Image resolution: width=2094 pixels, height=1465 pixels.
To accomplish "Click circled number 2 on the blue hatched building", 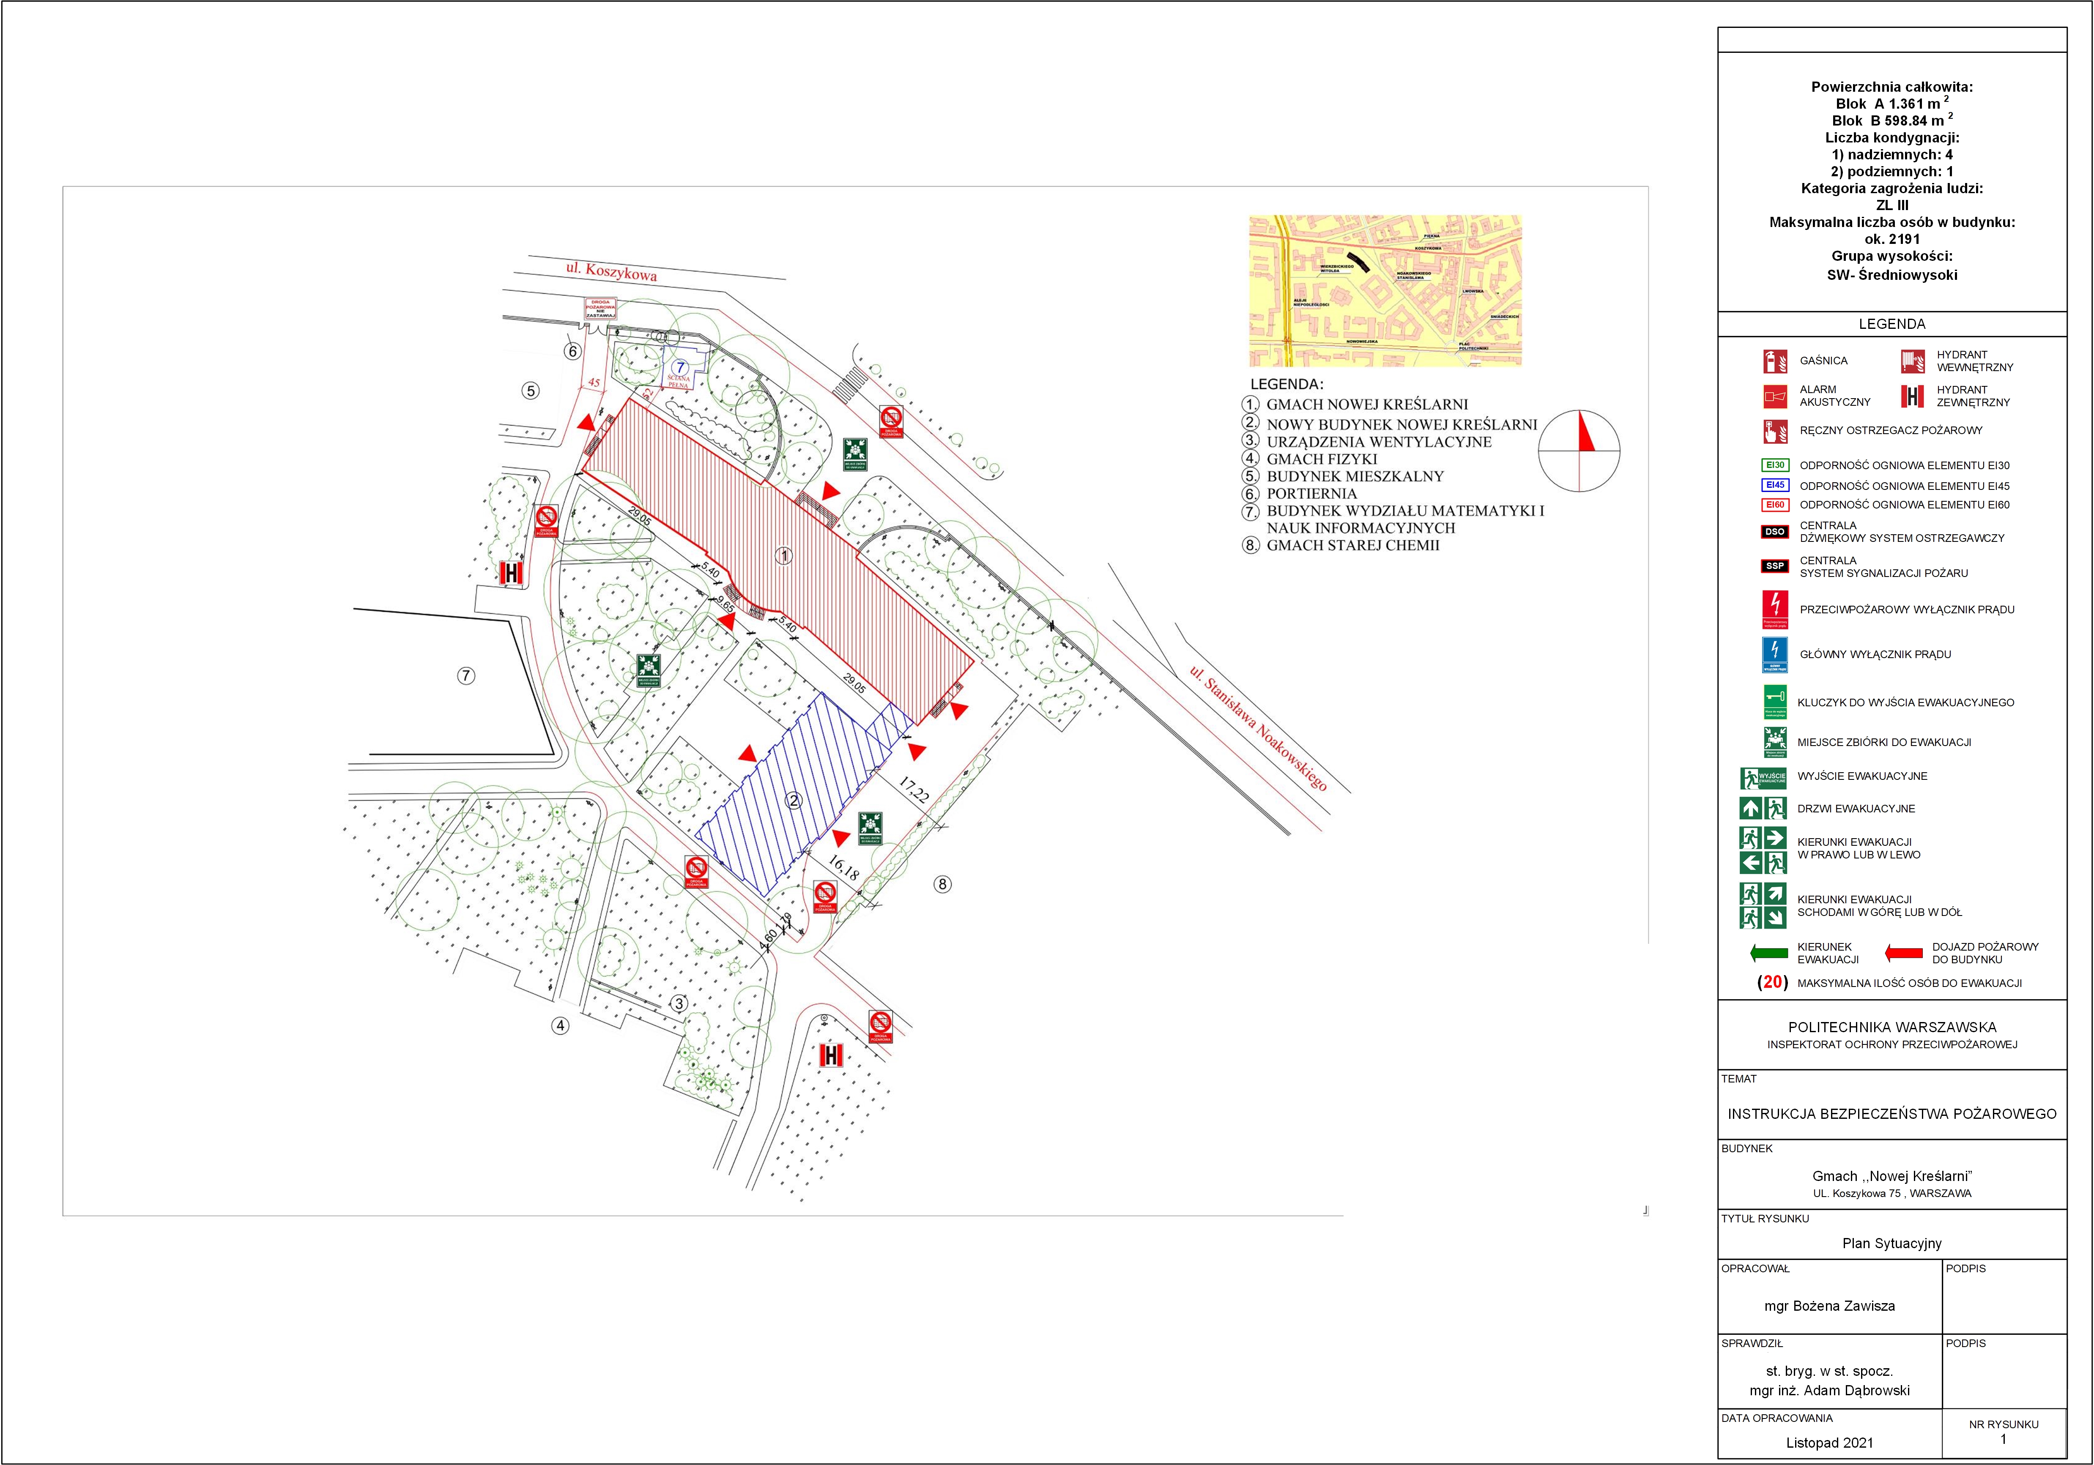I will click(x=794, y=801).
